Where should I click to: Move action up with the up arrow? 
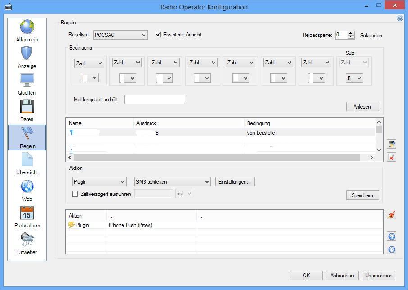tap(391, 236)
